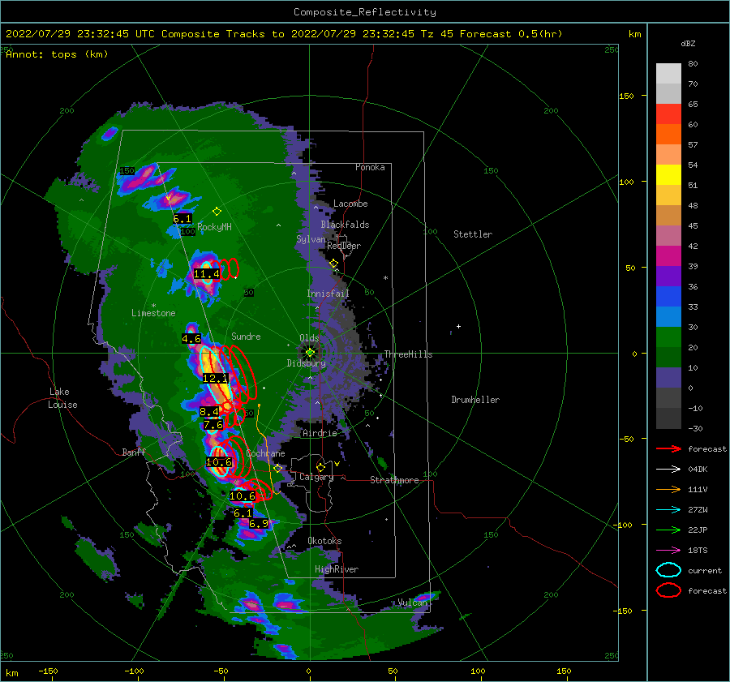Click the ThreeHills label

point(408,354)
